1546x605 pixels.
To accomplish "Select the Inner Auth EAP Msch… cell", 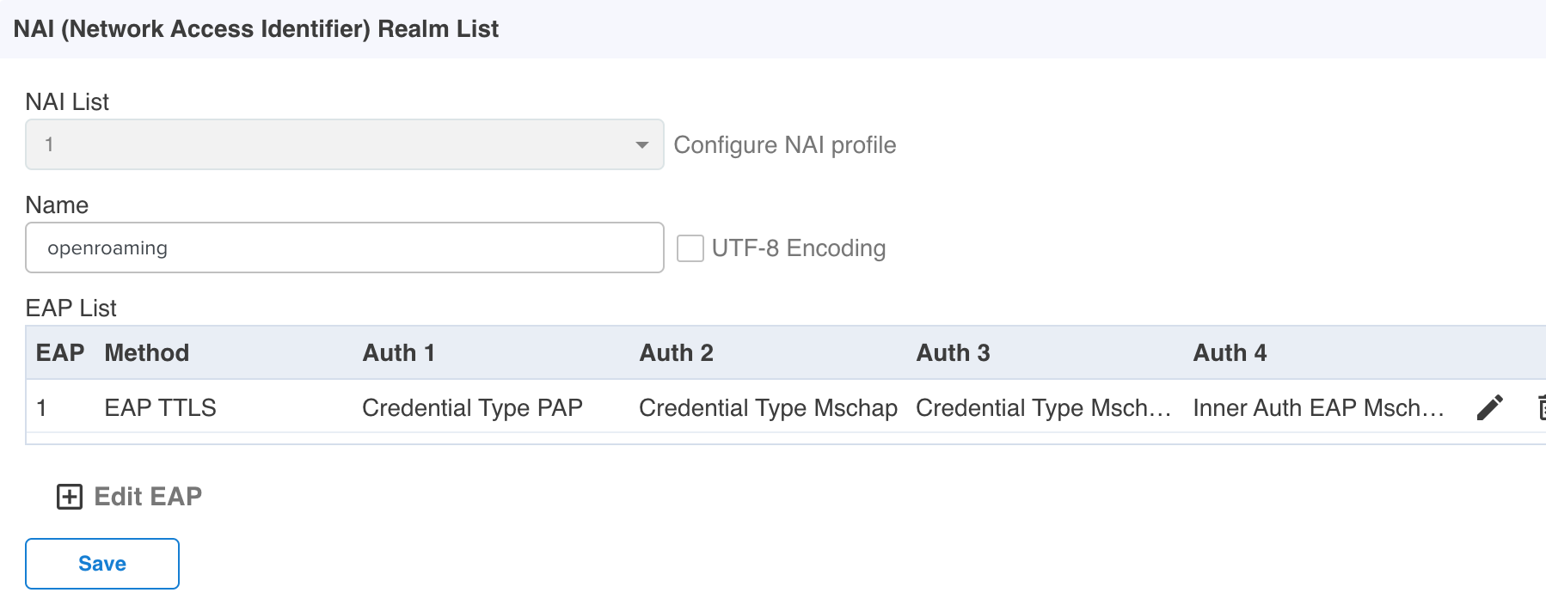I will pyautogui.click(x=1318, y=408).
